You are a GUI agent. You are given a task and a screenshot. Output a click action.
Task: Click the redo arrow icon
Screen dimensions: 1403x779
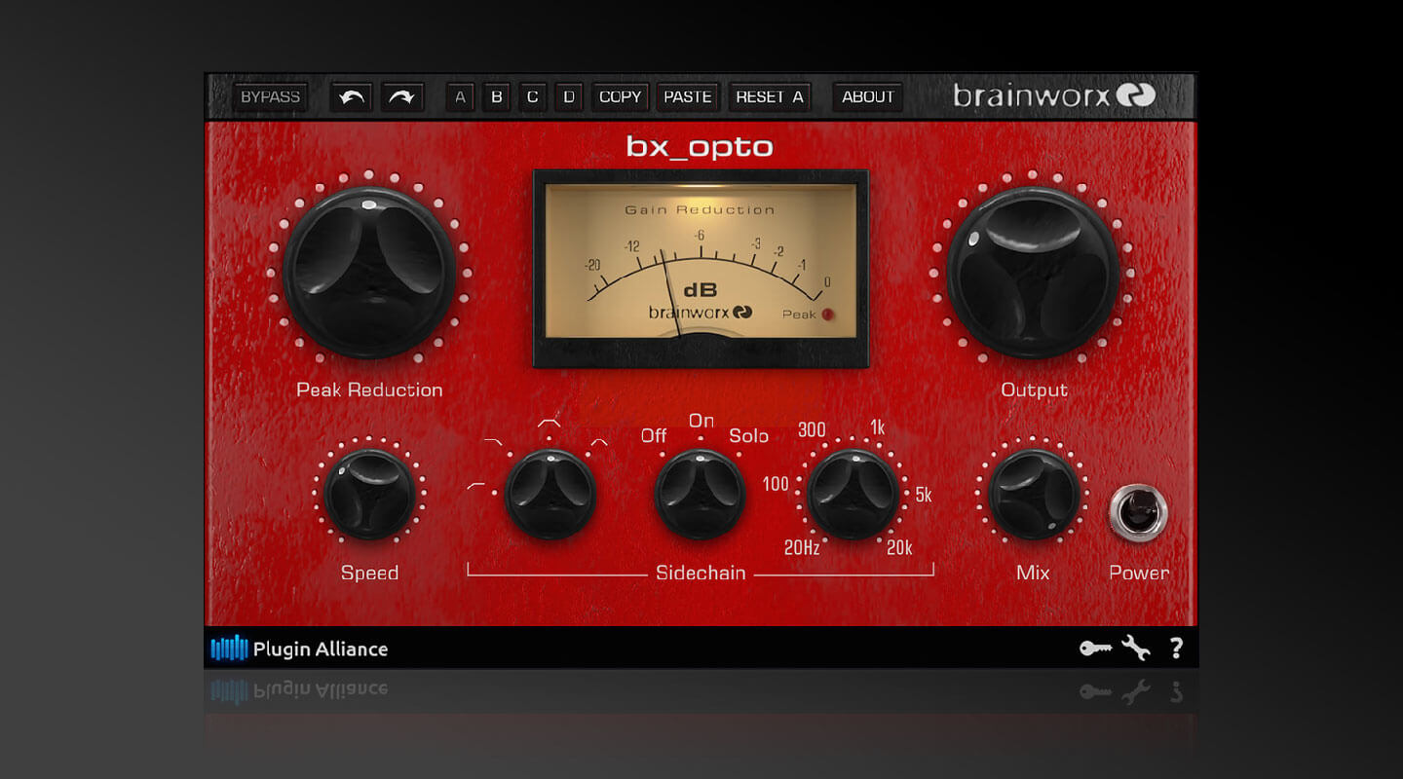pos(401,97)
